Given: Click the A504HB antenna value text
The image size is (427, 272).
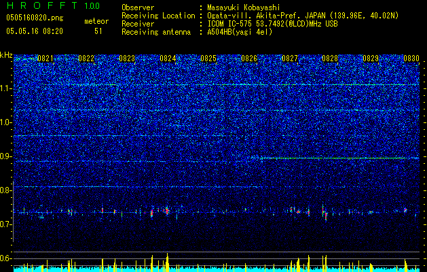Looking at the screenshot, I should [240, 32].
